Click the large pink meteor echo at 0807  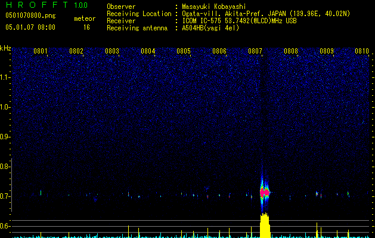pyautogui.click(x=265, y=192)
